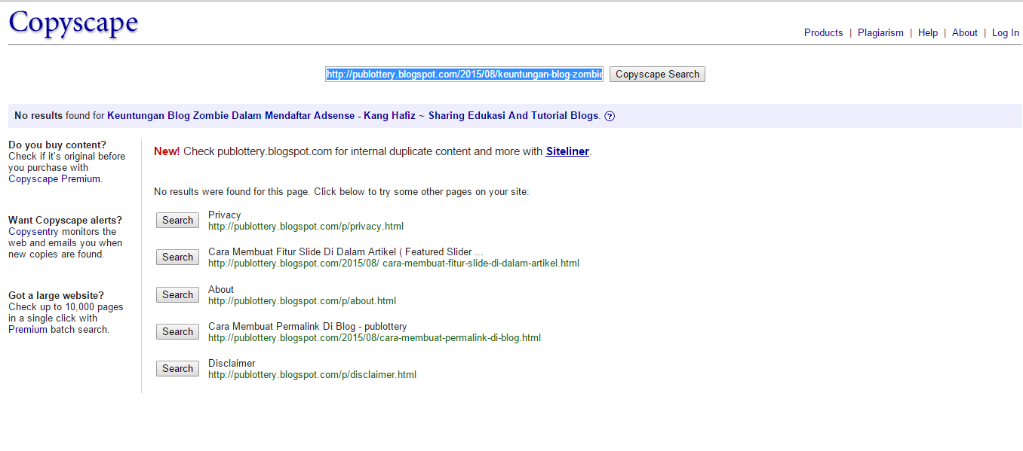Viewport: 1023px width, 451px height.
Task: Open the Products menu link
Action: click(x=823, y=32)
